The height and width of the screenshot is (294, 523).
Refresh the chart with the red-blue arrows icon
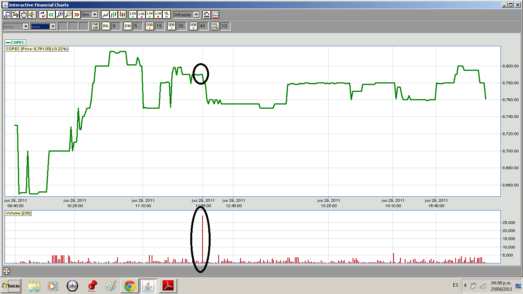pyautogui.click(x=43, y=15)
